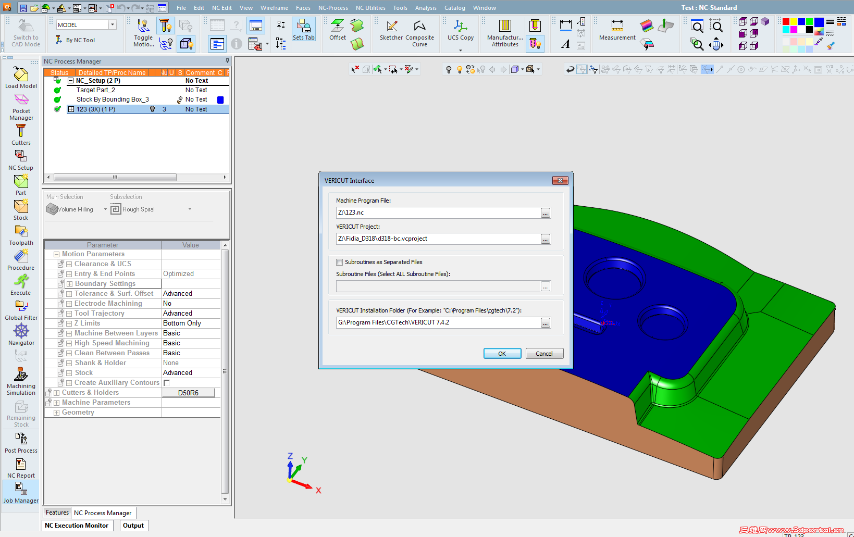Click the D50R6 cutter button
The image size is (854, 537).
point(188,393)
